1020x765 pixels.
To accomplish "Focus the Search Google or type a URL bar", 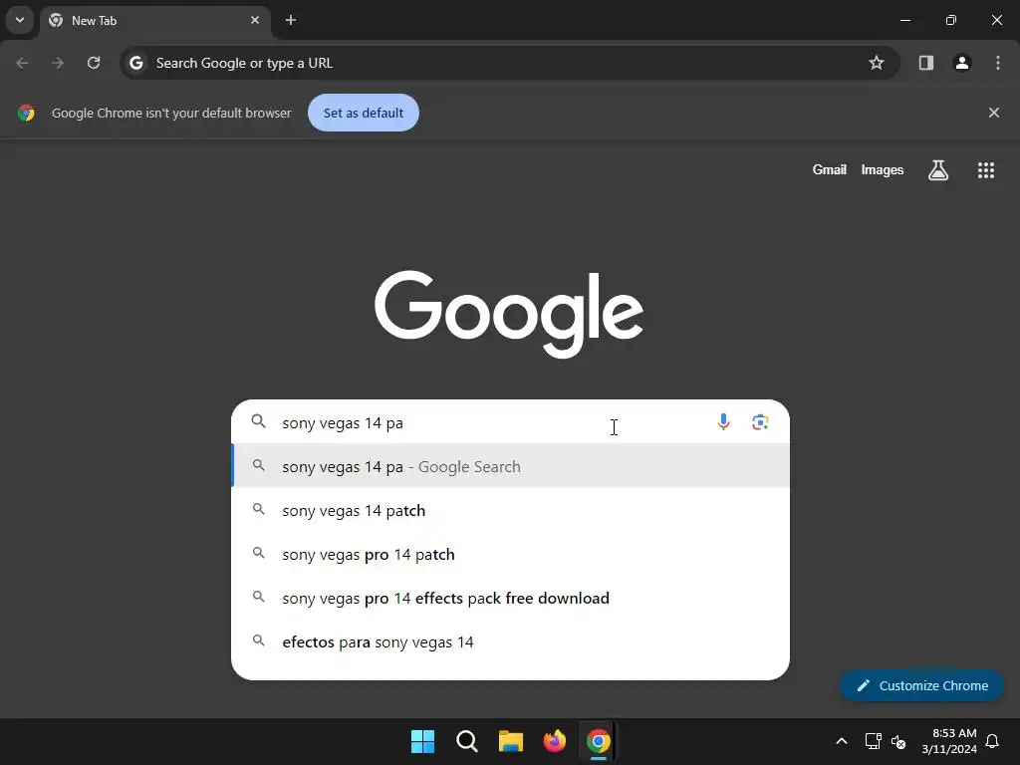I will point(510,63).
